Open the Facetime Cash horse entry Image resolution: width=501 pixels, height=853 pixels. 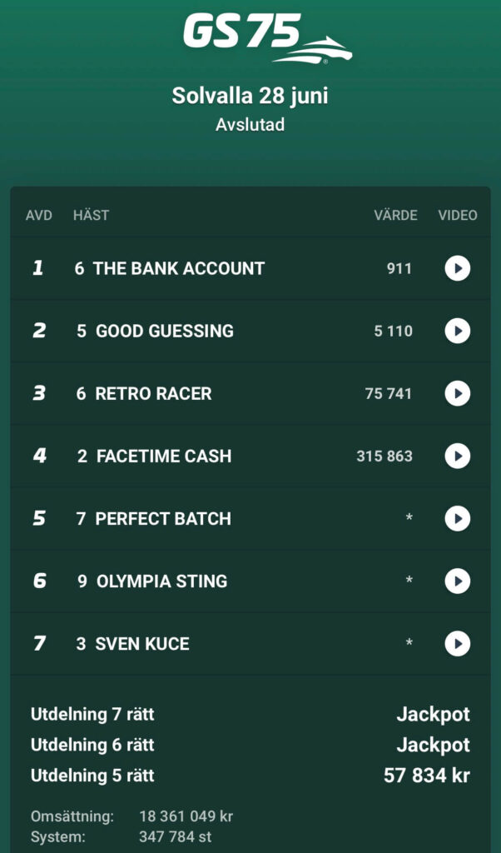tap(154, 456)
